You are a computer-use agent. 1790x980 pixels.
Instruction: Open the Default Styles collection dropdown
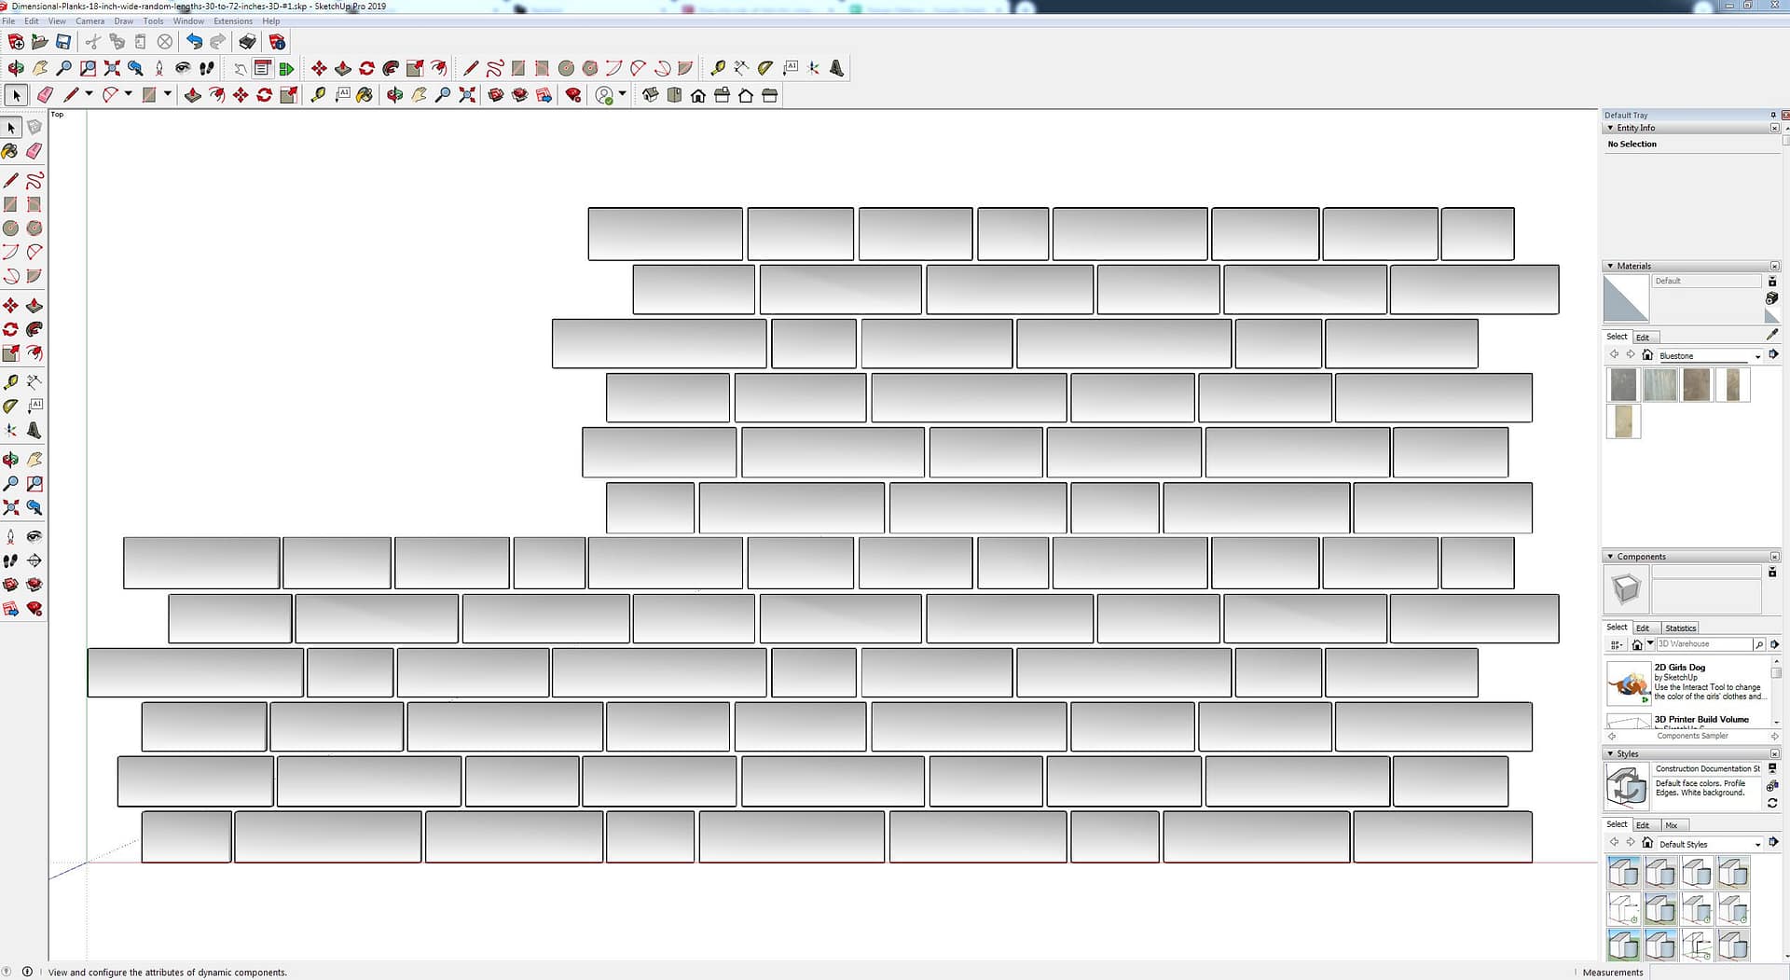(x=1757, y=845)
